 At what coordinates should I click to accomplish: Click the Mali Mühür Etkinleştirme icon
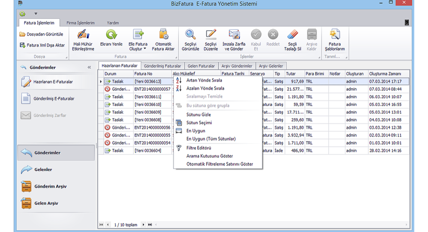click(x=84, y=34)
